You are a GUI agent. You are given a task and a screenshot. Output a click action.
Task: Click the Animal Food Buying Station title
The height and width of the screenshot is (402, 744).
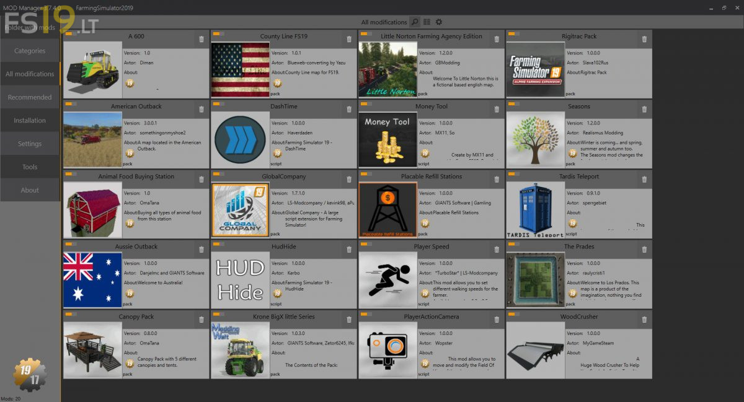pos(136,177)
